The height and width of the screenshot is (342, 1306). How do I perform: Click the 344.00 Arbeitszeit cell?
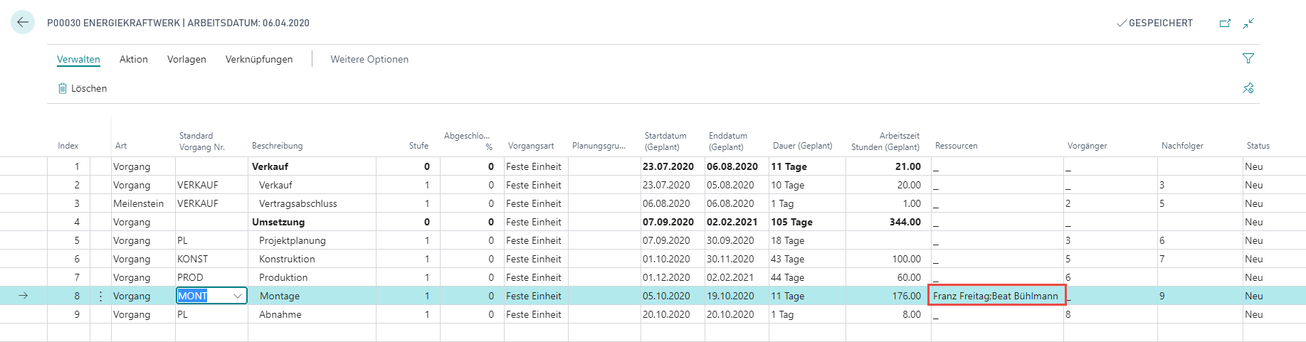click(888, 222)
